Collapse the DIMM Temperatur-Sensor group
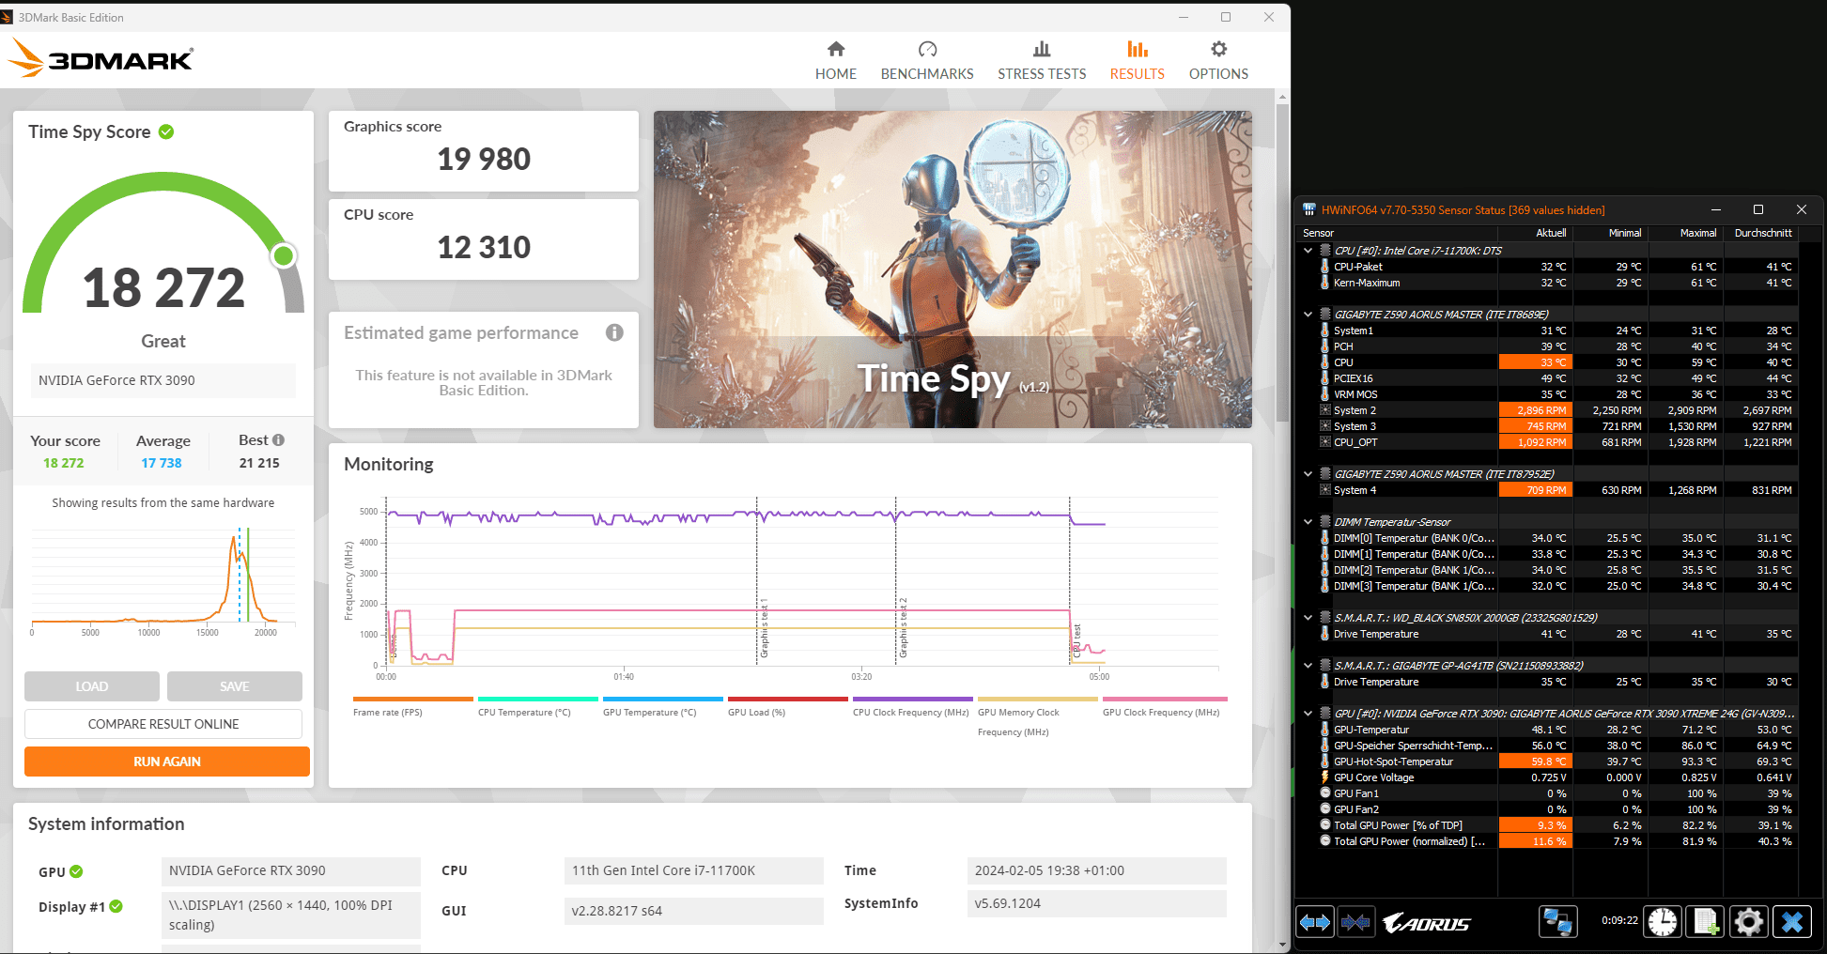The image size is (1827, 954). coord(1308,522)
